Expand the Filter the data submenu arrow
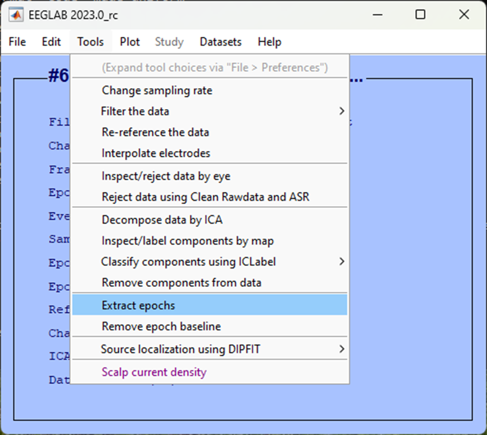 coord(341,111)
